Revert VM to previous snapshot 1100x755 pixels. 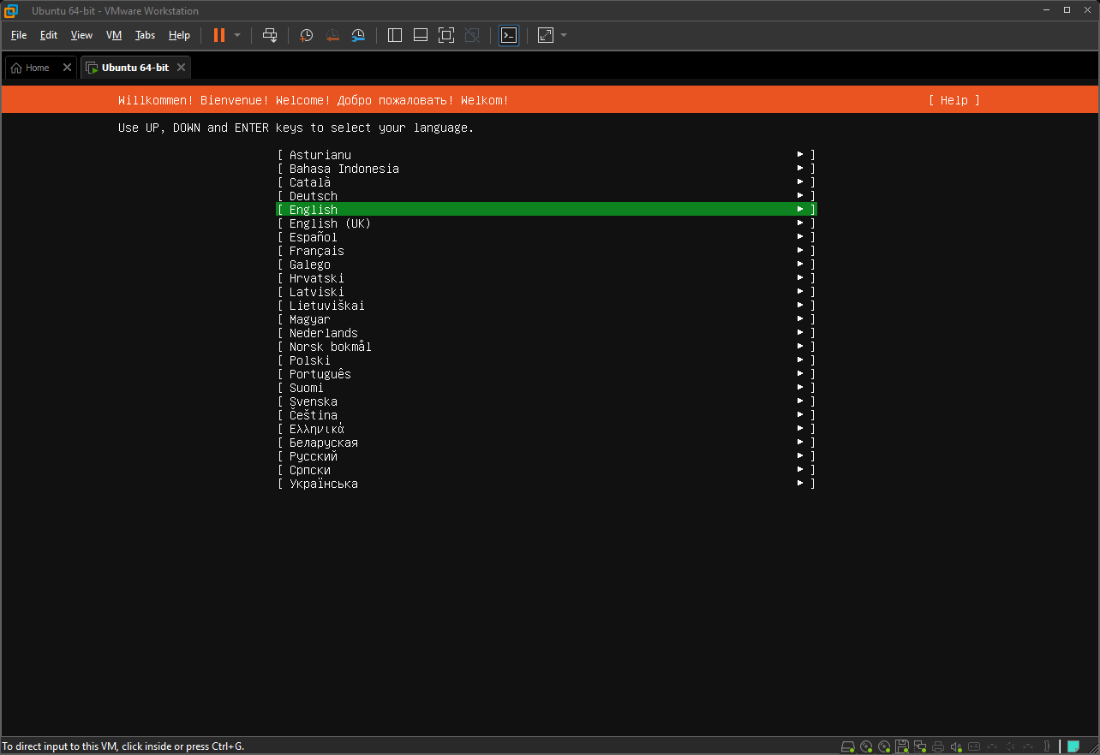332,35
